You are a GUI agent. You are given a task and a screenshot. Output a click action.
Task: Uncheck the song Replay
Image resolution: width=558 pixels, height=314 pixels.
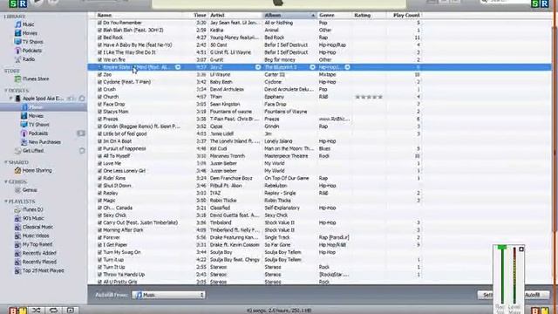[99, 193]
